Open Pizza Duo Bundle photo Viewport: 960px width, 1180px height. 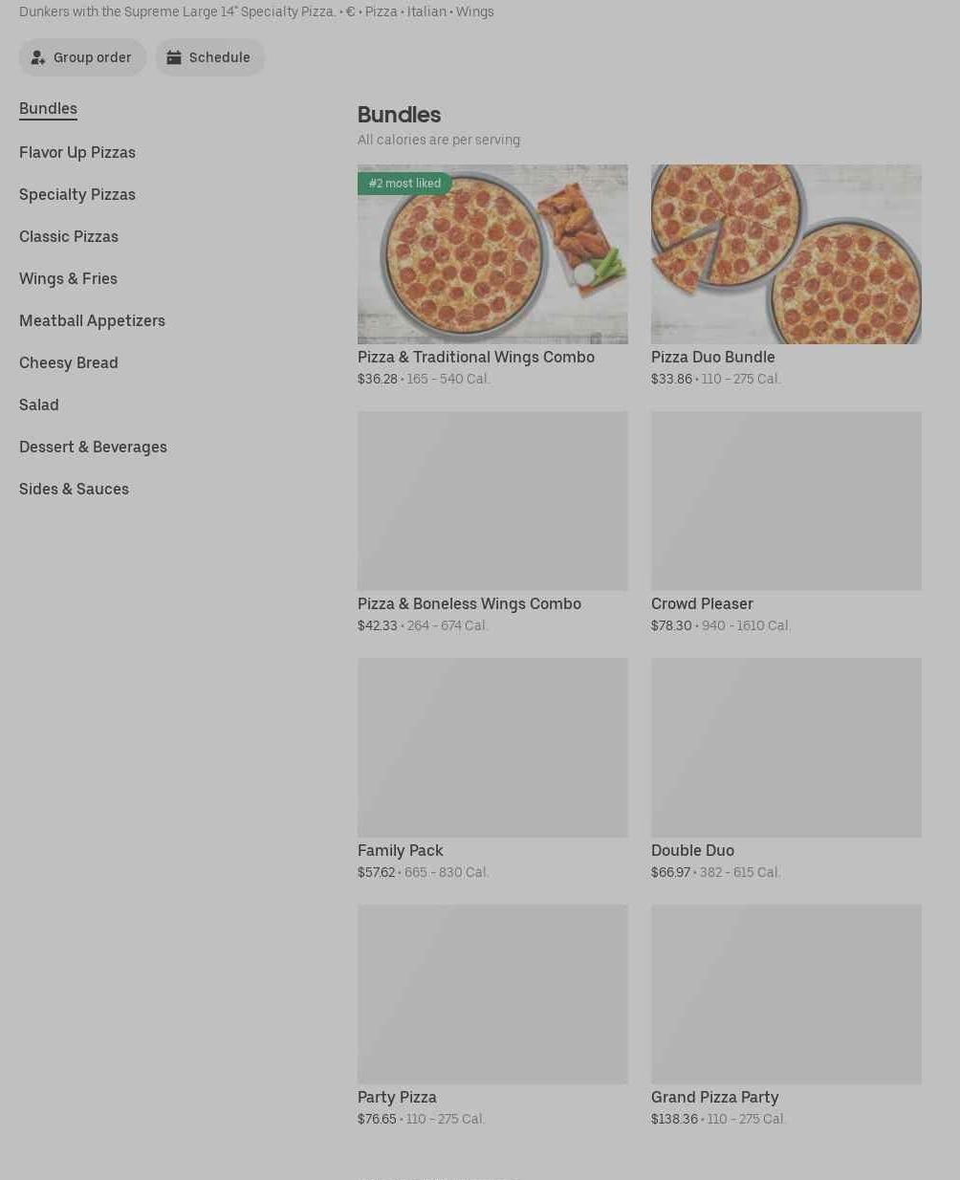[786, 254]
